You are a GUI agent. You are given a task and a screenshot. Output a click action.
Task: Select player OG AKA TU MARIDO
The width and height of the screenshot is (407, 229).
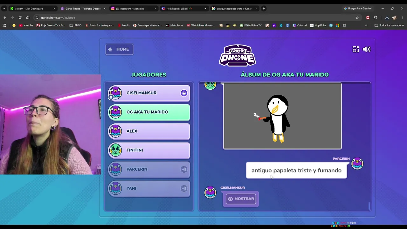pyautogui.click(x=149, y=112)
